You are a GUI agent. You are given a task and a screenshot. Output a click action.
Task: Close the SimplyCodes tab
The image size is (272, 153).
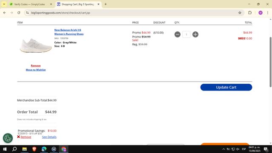coord(51,4)
